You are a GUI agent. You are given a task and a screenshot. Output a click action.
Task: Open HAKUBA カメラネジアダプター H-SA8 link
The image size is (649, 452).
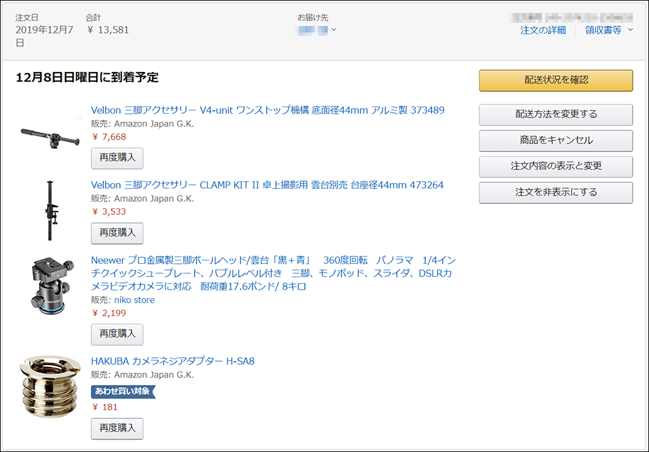tap(173, 361)
